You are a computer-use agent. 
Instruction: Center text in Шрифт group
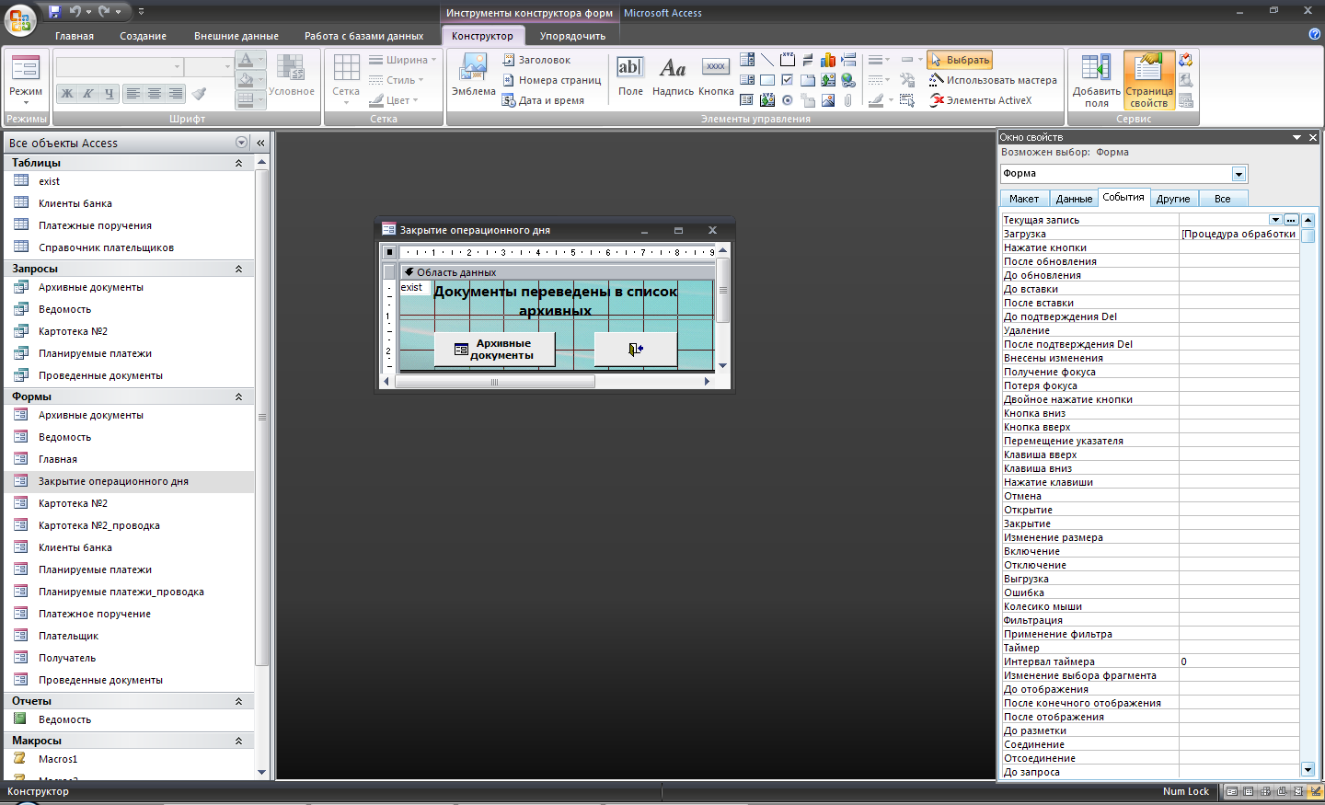155,93
